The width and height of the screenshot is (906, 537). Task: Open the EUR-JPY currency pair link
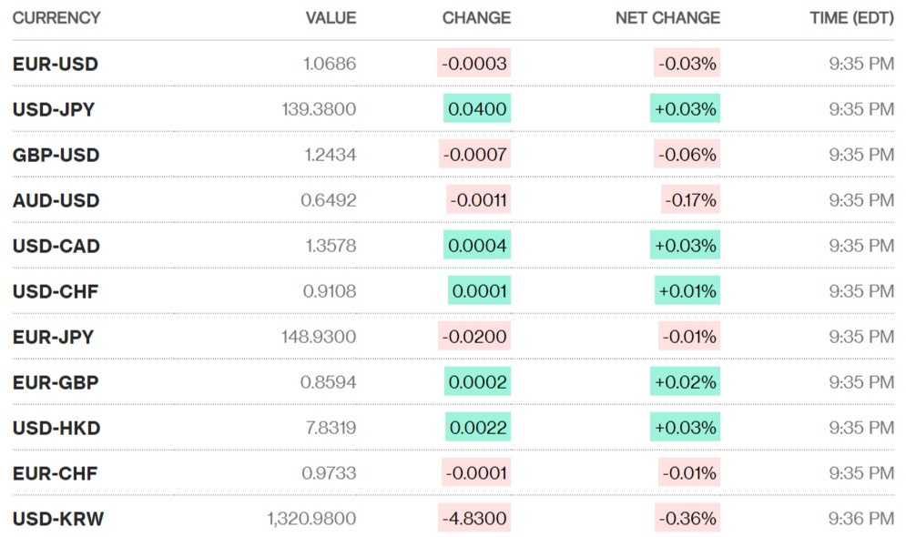53,337
